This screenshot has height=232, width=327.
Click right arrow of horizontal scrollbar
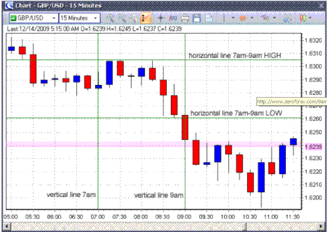(321, 226)
